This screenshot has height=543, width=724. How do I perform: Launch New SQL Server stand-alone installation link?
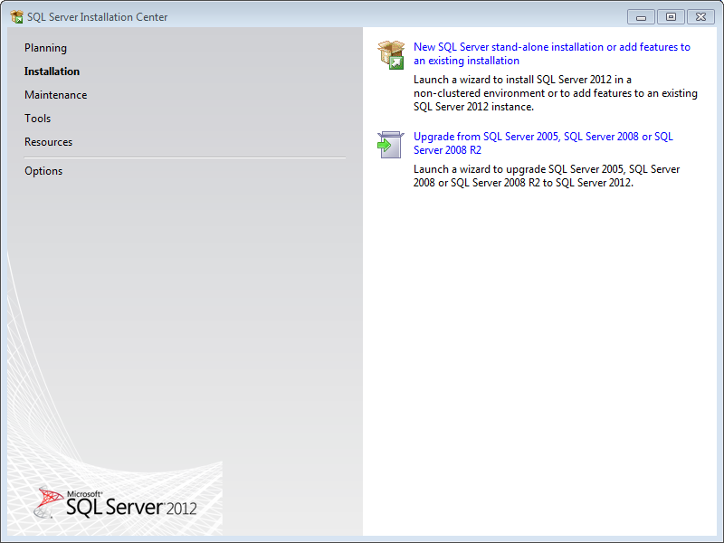click(552, 53)
